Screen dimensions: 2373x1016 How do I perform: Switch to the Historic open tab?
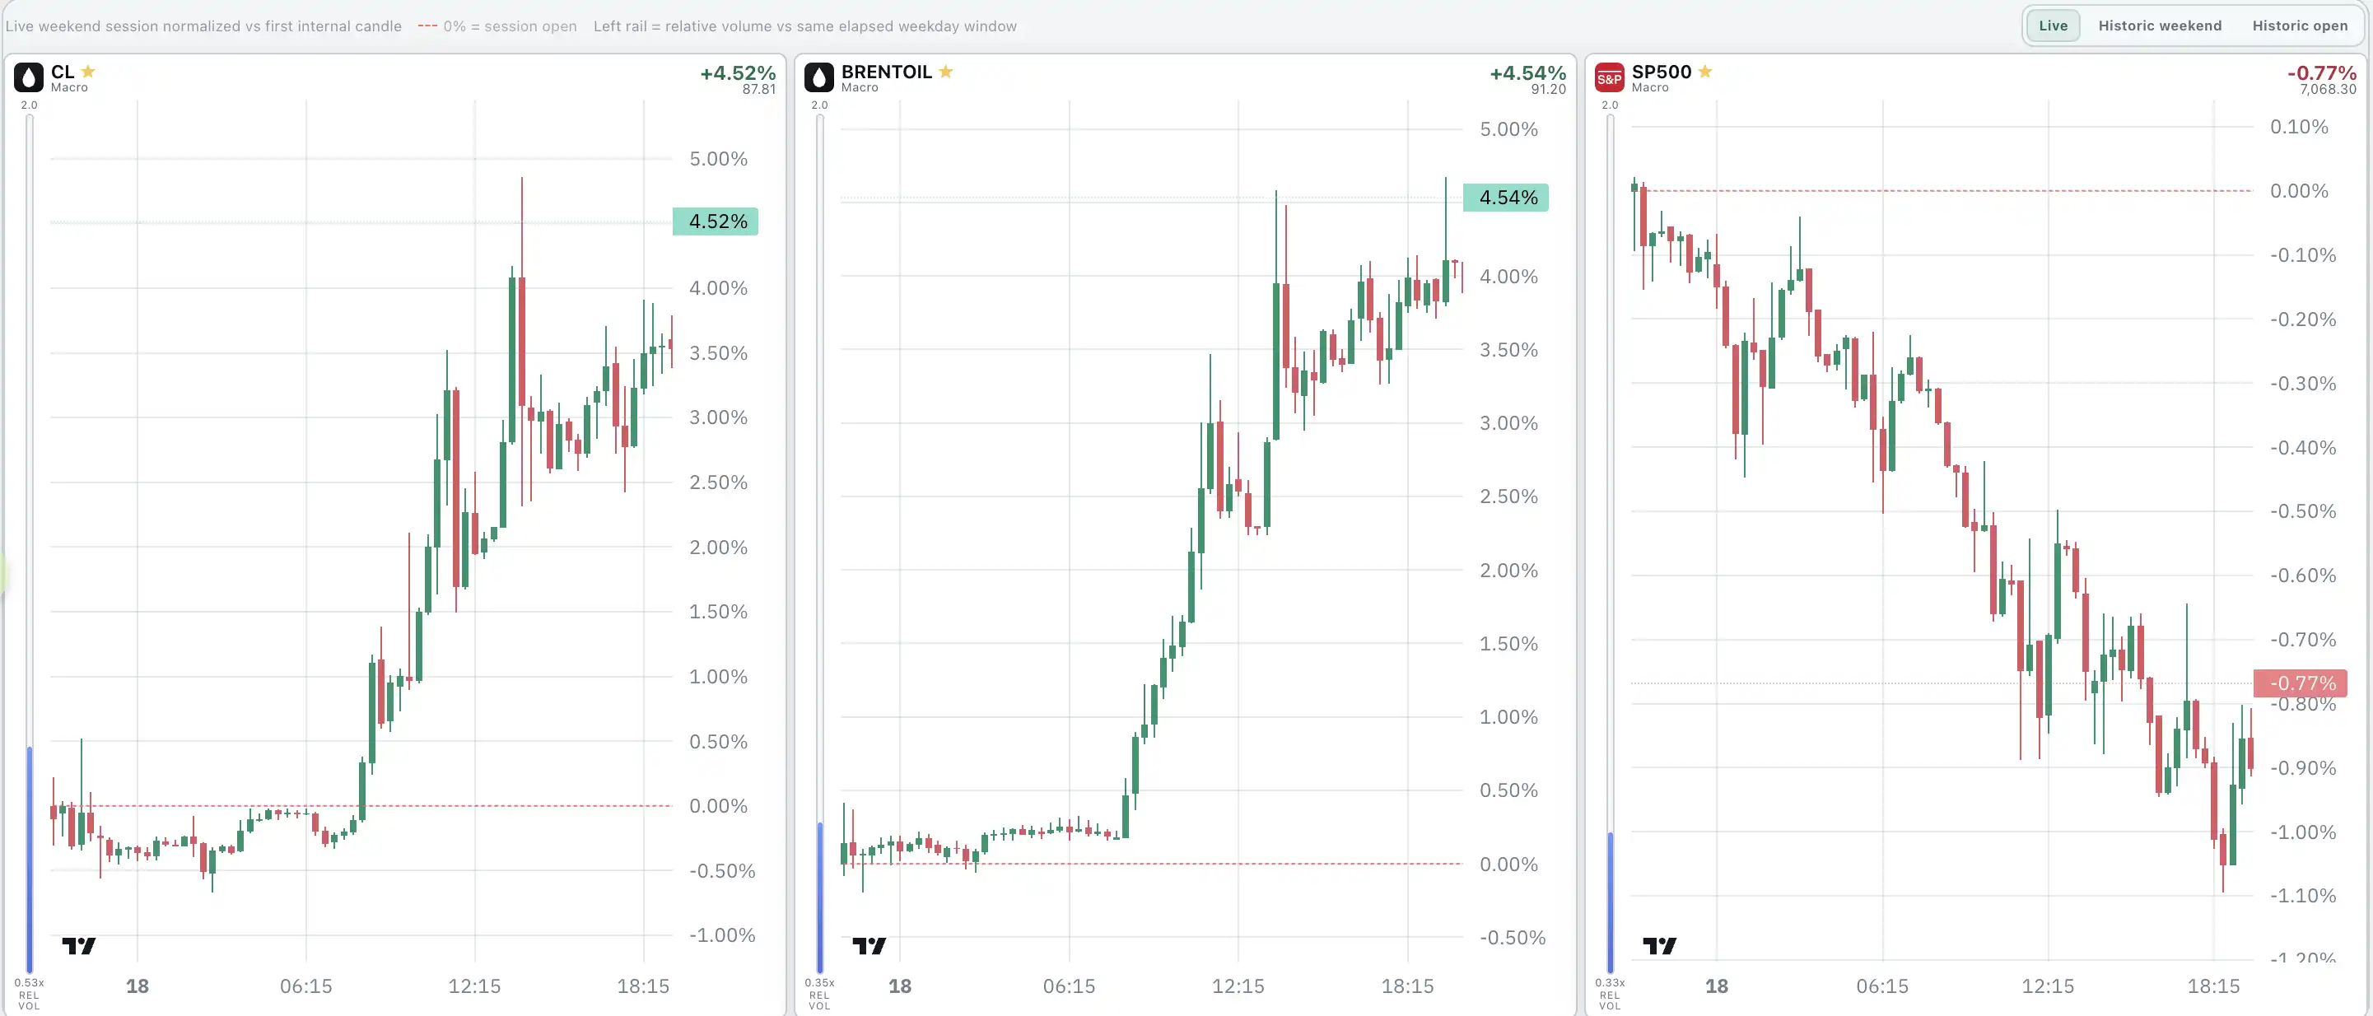click(2299, 26)
